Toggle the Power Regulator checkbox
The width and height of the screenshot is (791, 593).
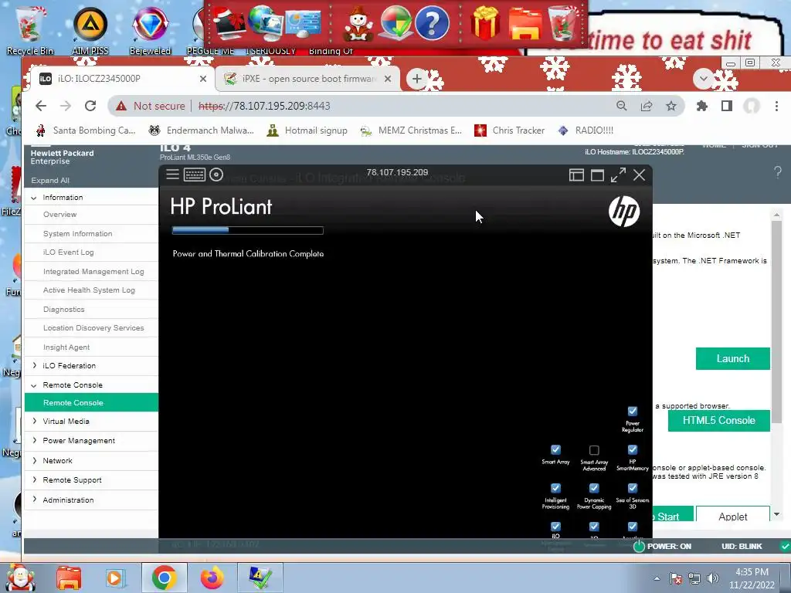click(632, 411)
